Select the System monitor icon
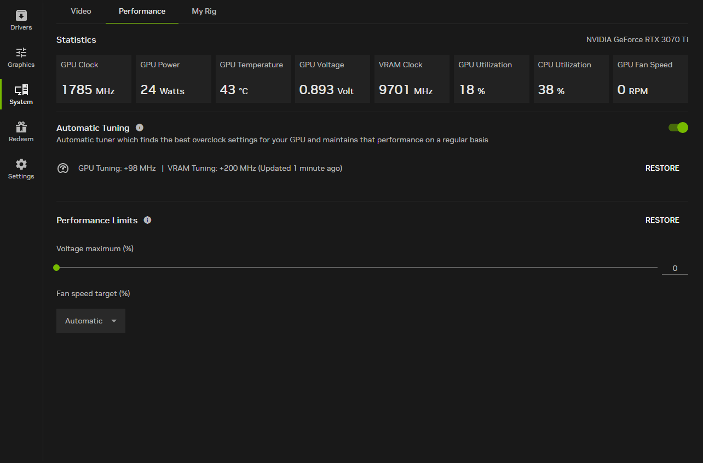 [21, 90]
